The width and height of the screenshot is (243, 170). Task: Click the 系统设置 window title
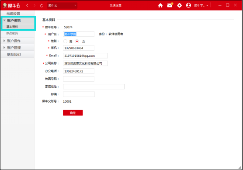[x=116, y=6]
